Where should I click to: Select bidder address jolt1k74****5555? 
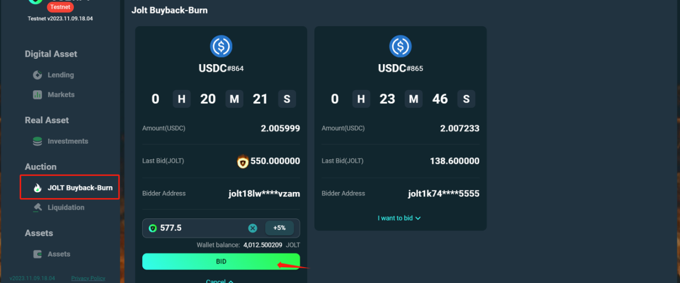[444, 194]
